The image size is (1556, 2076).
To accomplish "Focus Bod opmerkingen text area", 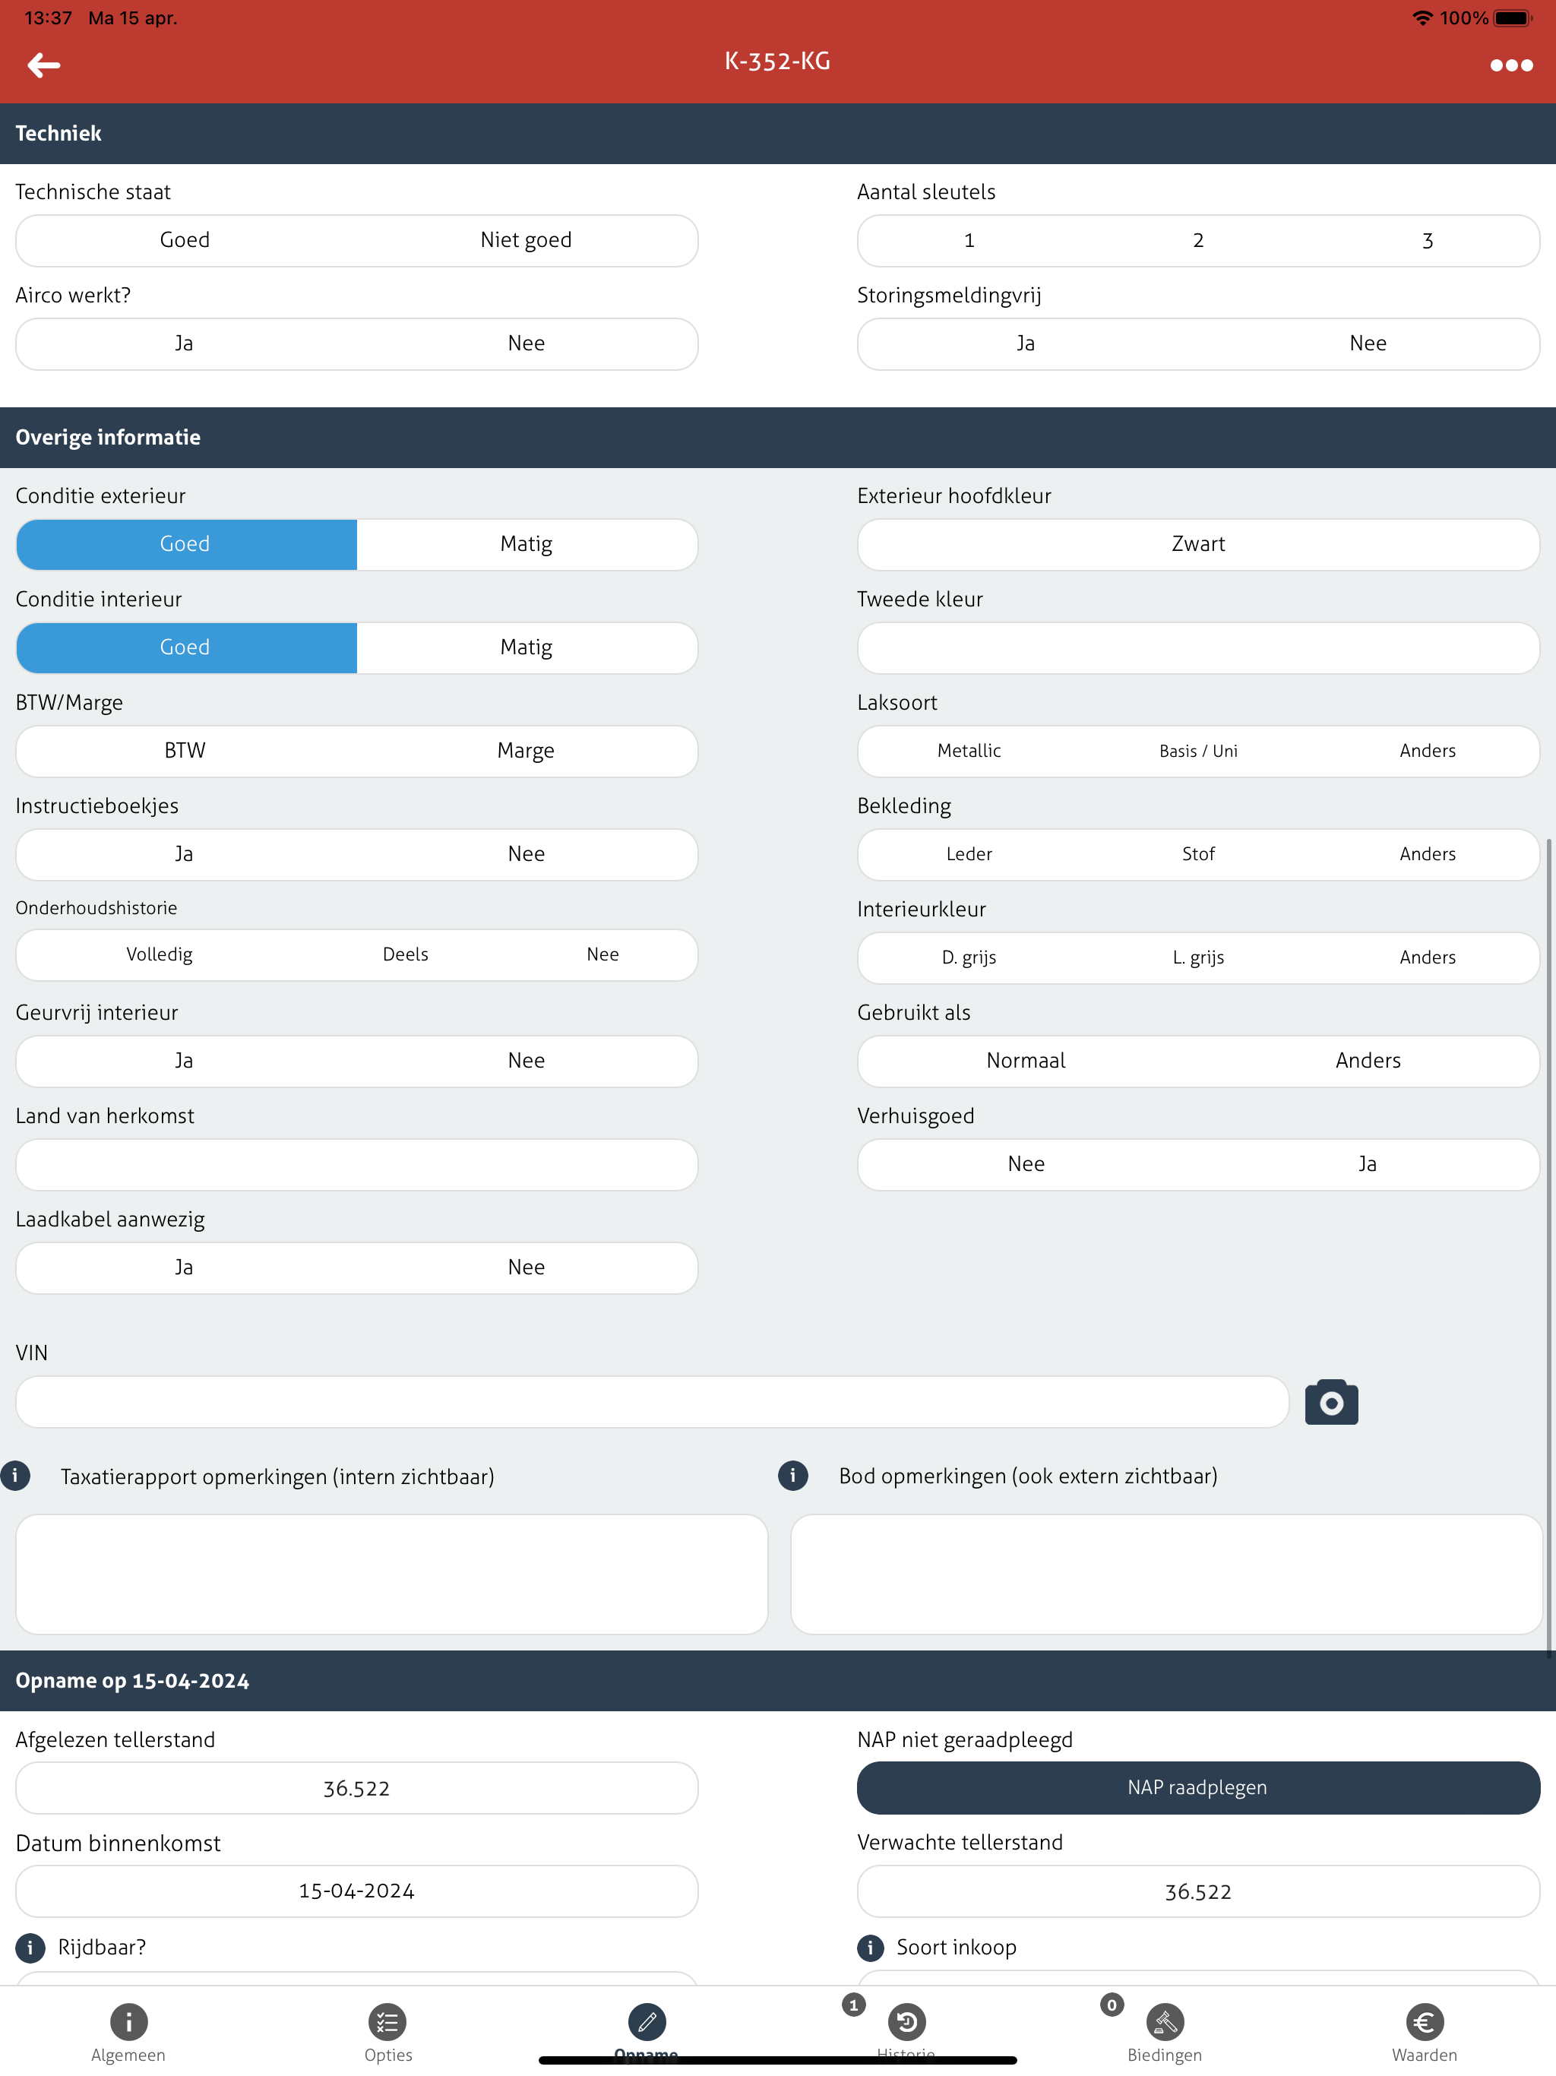I will coord(1166,1574).
